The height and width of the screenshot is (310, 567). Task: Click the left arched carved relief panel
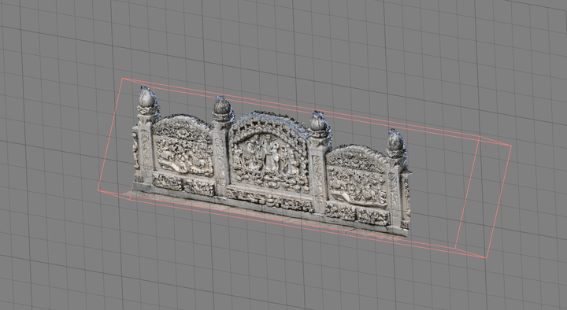point(183,146)
